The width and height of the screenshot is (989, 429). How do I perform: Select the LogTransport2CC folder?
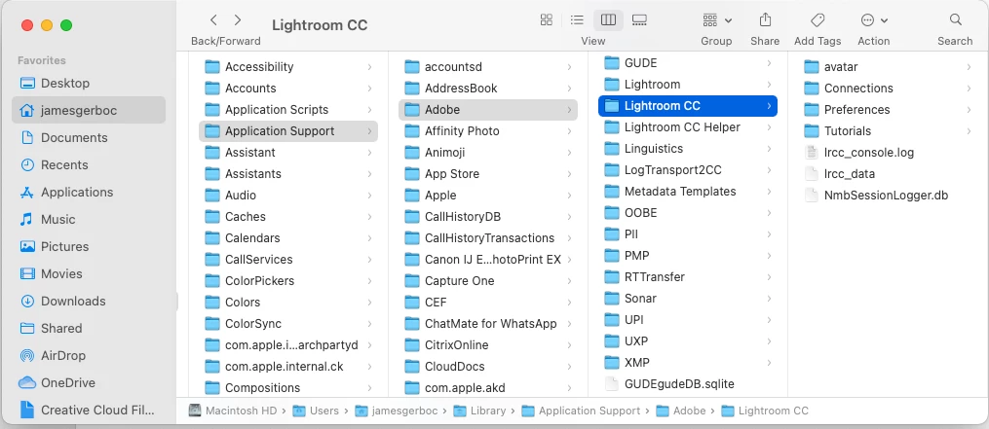(688, 170)
